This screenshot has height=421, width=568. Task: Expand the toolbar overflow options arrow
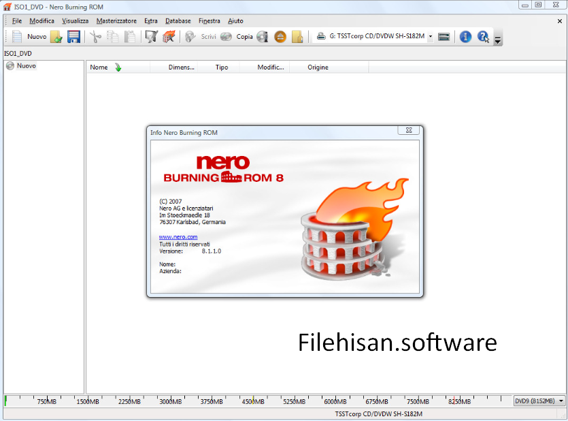click(x=498, y=40)
